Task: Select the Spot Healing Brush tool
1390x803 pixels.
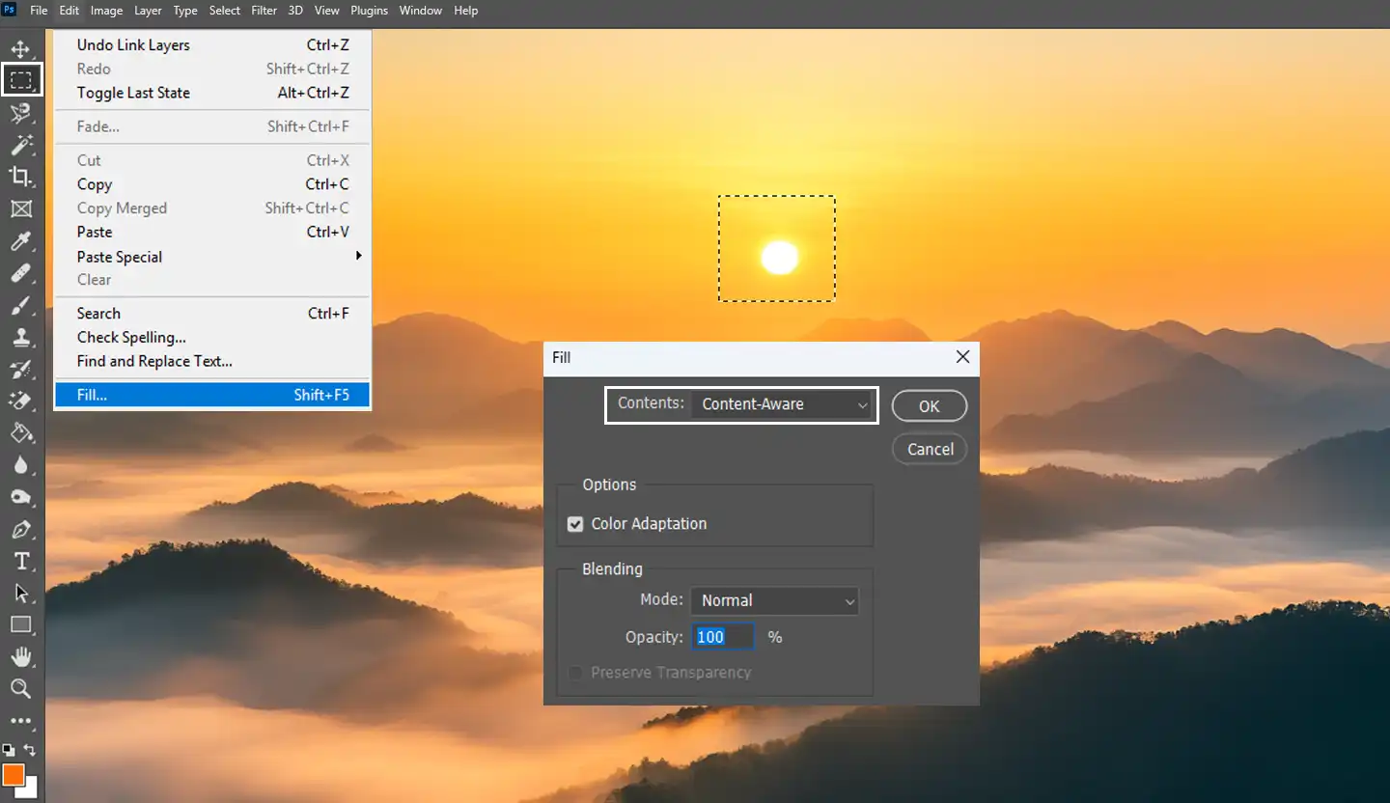Action: click(x=20, y=274)
